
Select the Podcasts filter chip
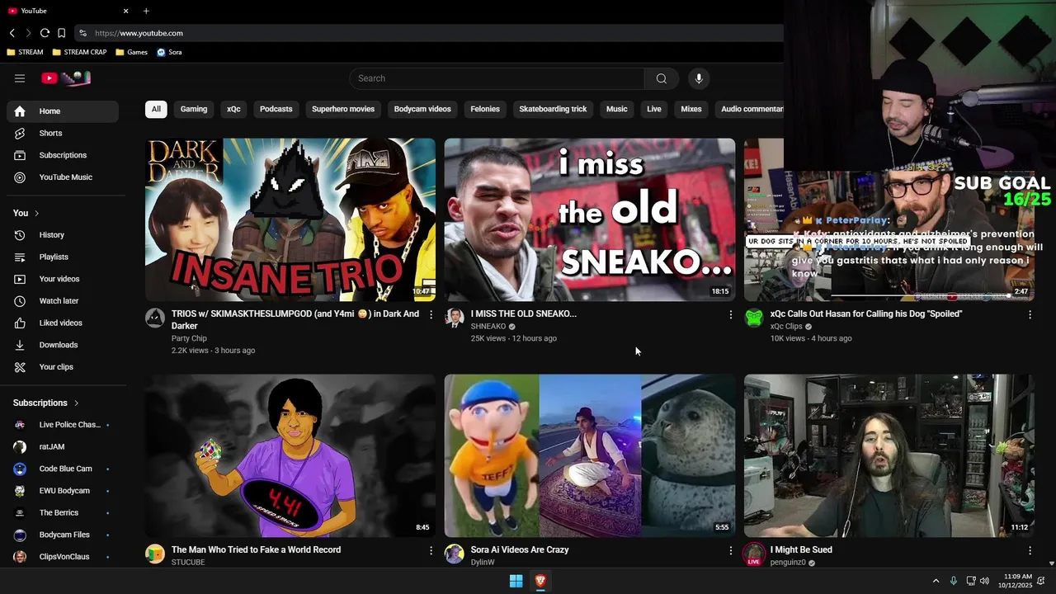click(276, 109)
